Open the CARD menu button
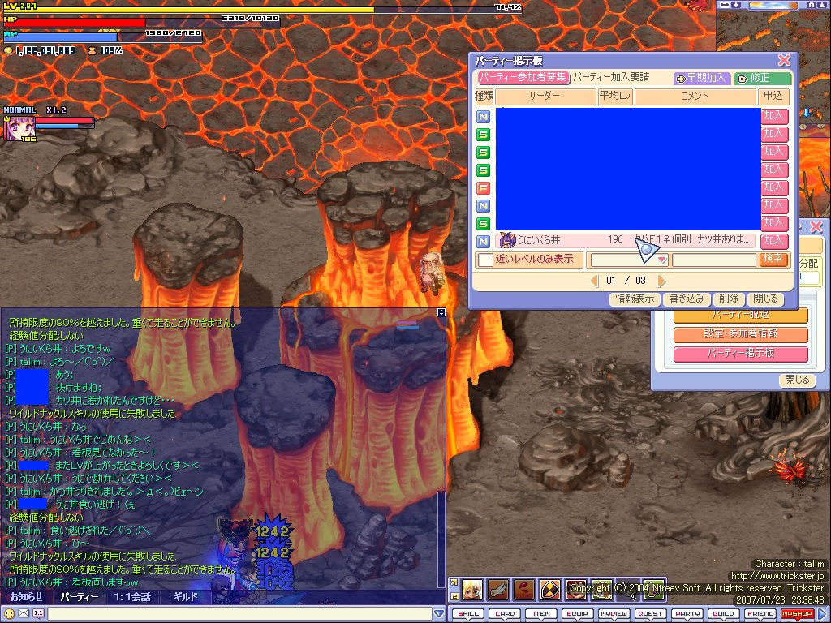This screenshot has height=623, width=831. pyautogui.click(x=505, y=613)
